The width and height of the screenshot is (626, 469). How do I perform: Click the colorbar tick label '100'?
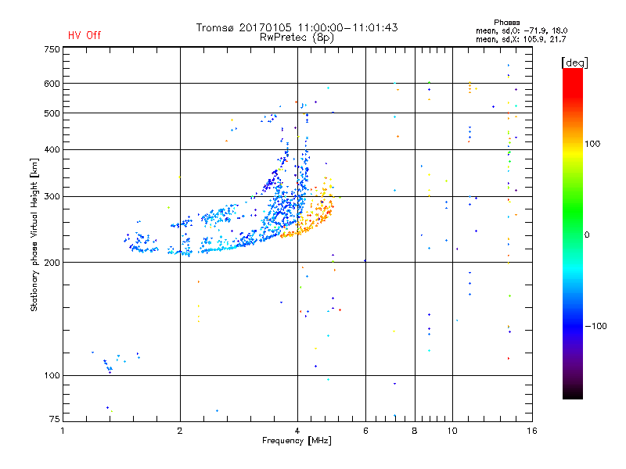[592, 144]
